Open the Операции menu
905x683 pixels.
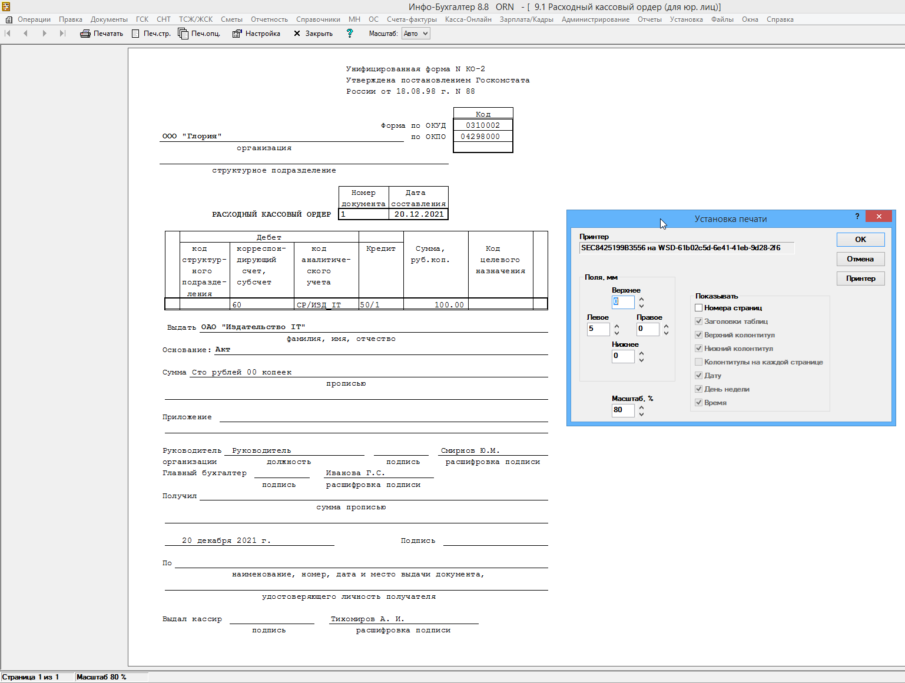pyautogui.click(x=34, y=19)
